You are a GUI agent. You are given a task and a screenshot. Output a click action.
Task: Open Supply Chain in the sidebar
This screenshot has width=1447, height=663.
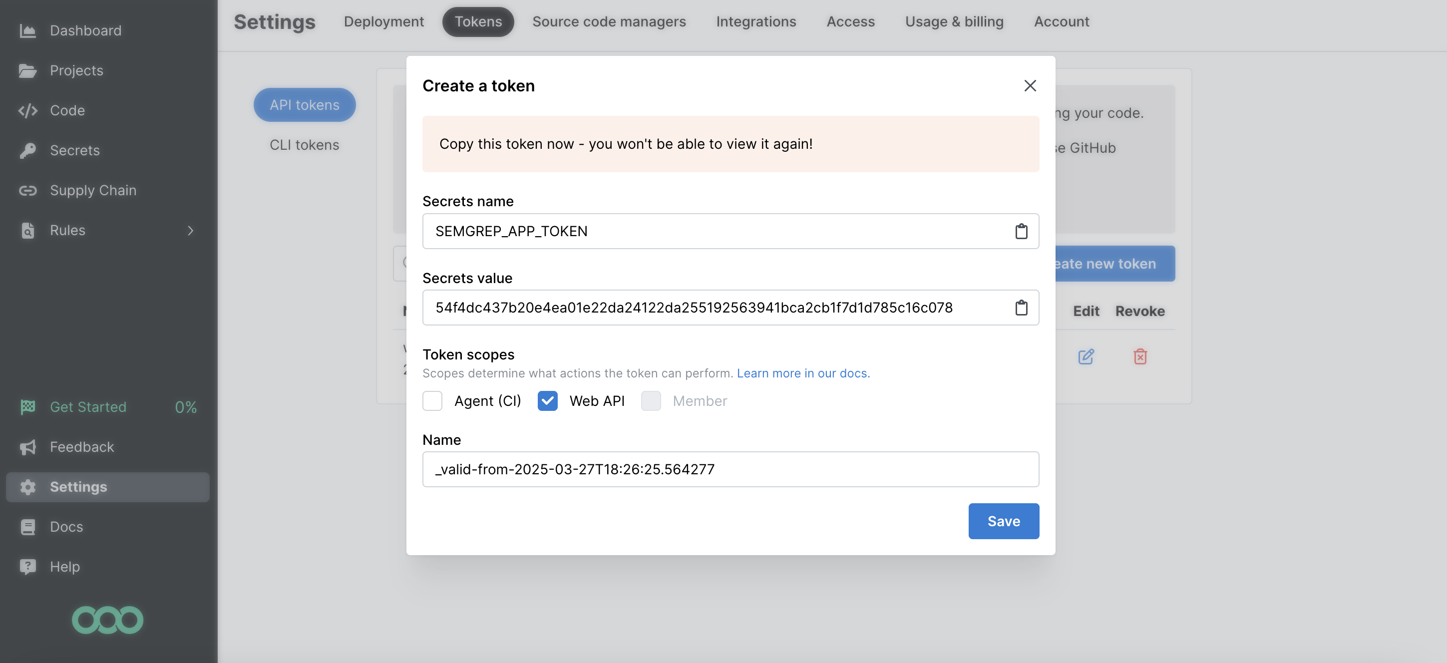pos(93,191)
